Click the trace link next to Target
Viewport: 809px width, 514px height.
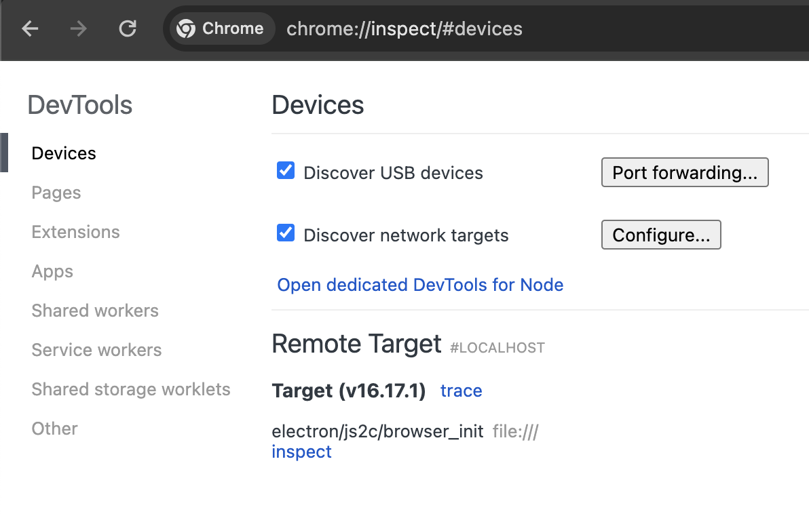click(x=461, y=391)
